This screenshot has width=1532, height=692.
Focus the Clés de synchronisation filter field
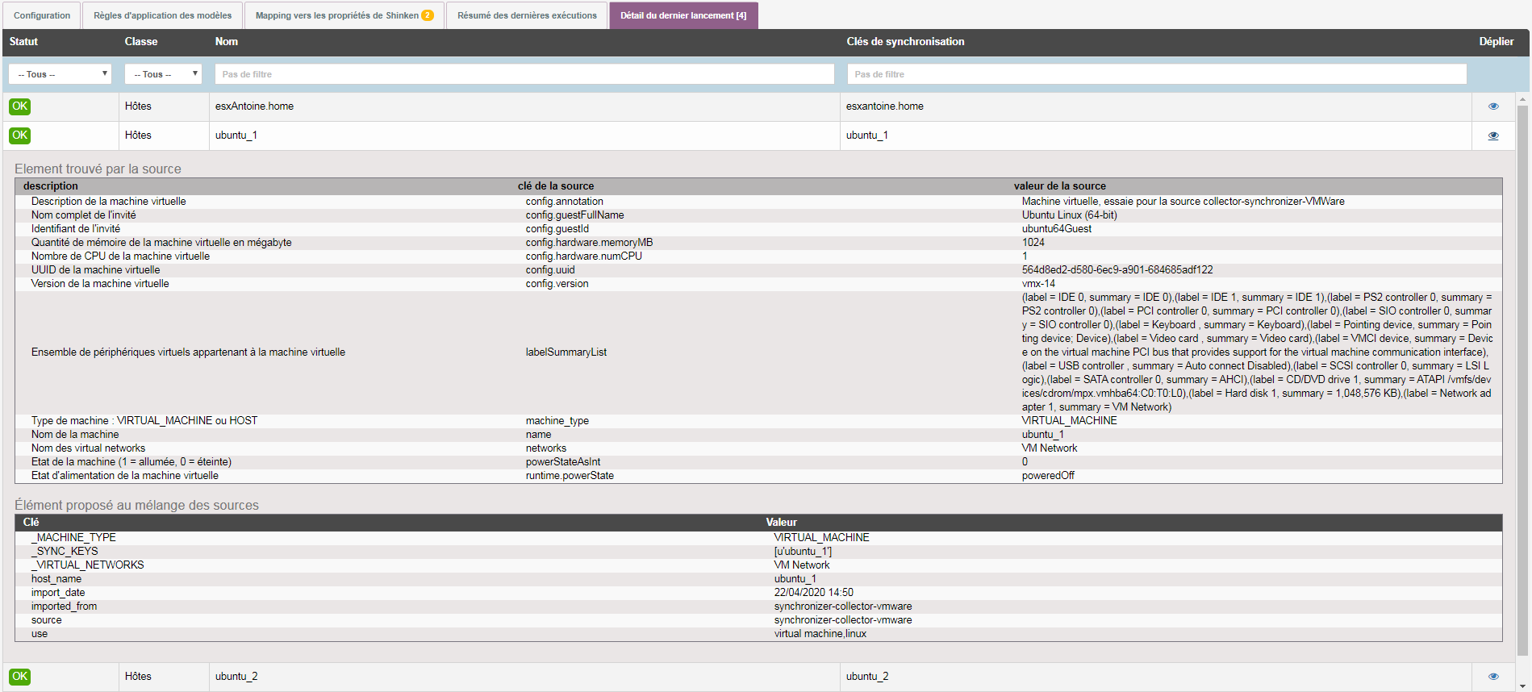1156,74
